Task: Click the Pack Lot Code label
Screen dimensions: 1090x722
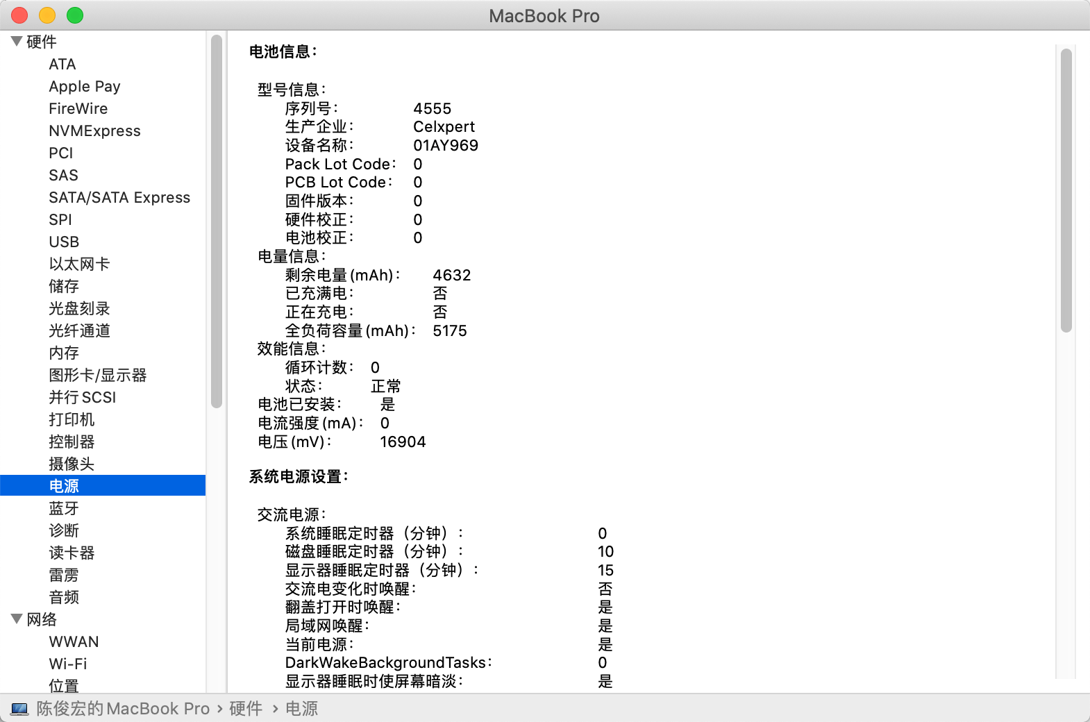Action: pos(341,164)
